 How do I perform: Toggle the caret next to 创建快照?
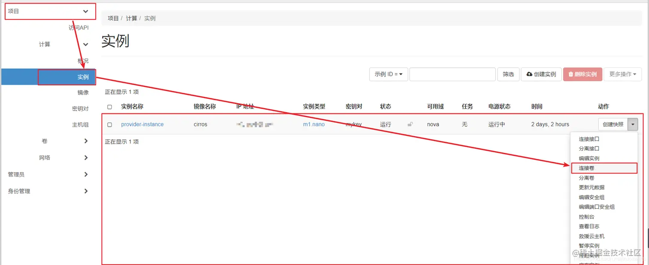[x=633, y=125]
